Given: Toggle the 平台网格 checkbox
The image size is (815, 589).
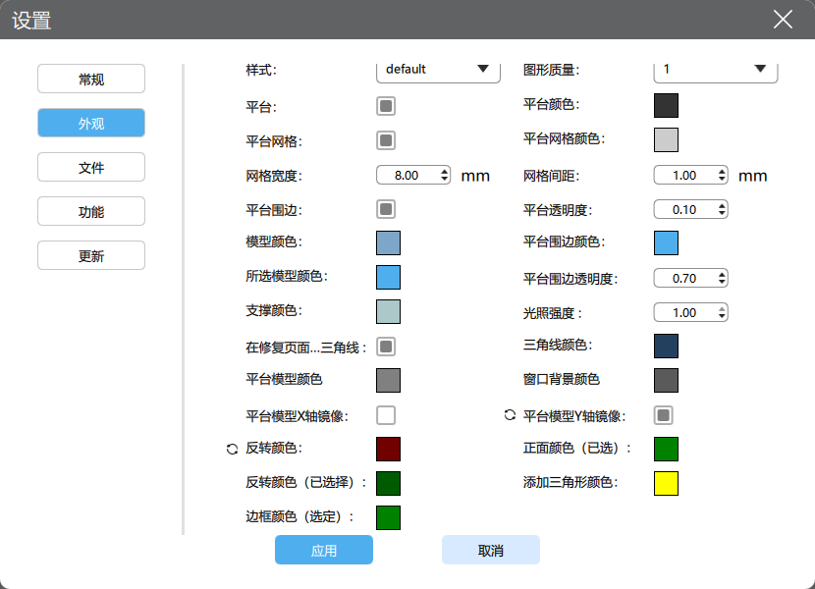Looking at the screenshot, I should 386,140.
